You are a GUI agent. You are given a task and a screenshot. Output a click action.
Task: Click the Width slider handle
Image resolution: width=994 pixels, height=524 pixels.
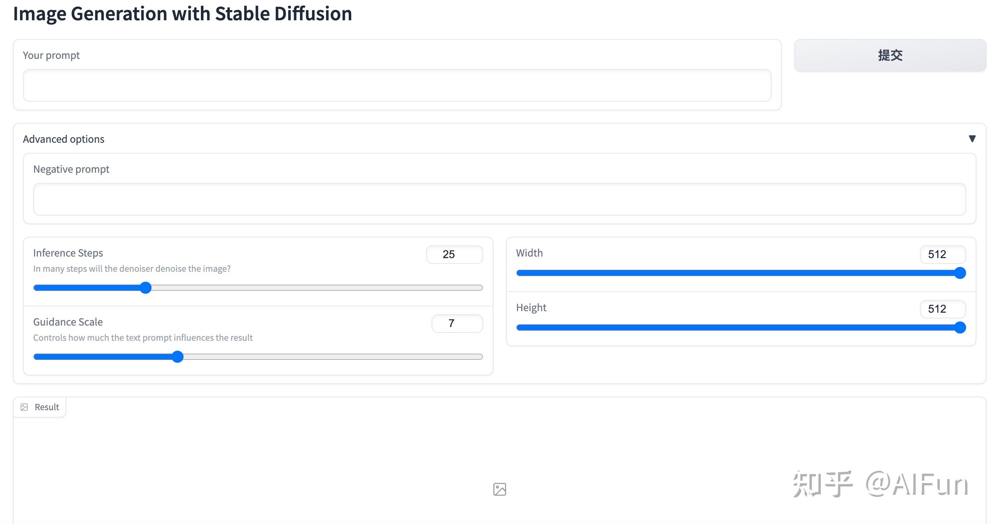[x=960, y=273]
